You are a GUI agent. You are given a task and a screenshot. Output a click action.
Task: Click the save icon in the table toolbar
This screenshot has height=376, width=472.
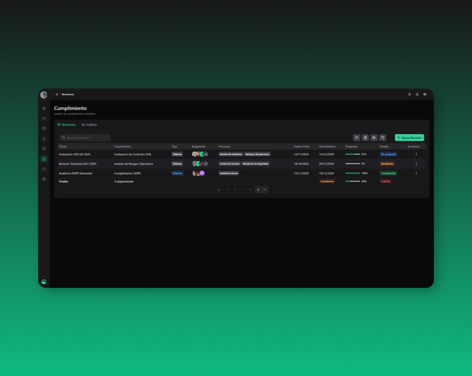click(365, 137)
